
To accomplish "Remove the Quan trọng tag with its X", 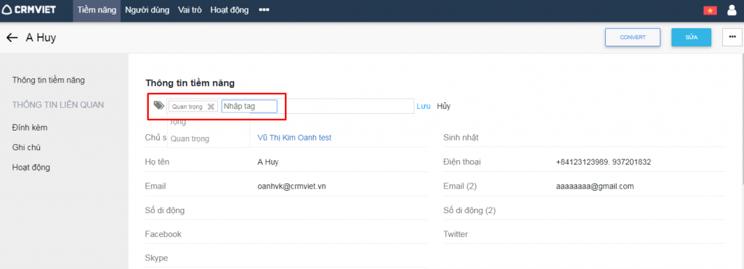I will coord(211,107).
